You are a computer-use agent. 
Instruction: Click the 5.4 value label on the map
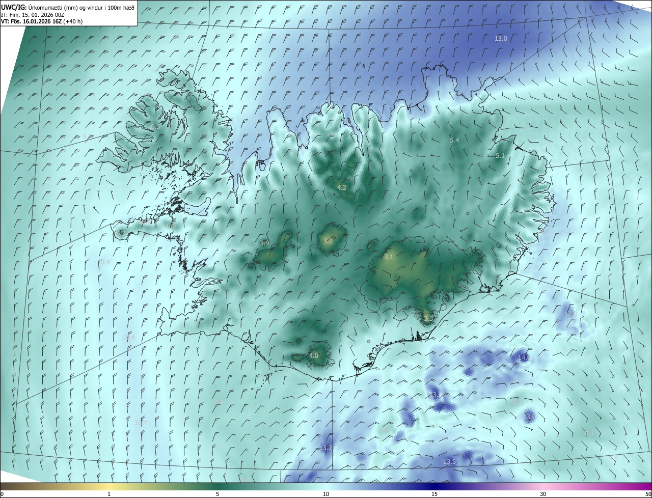tap(454, 140)
